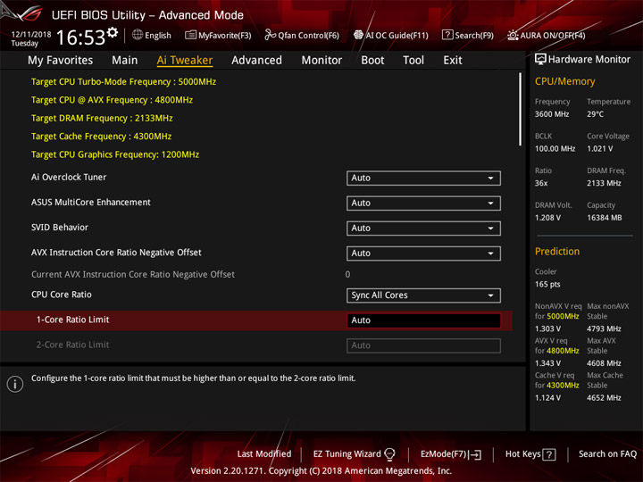Click the 16:53 clock display
Screen dimensions: 643x482
coord(80,37)
